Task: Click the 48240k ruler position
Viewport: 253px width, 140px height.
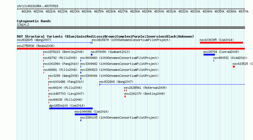Action: pos(87,11)
